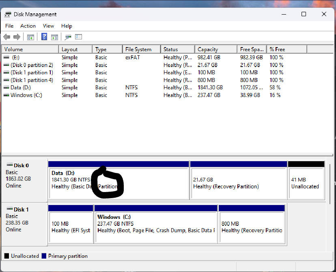The height and width of the screenshot is (272, 336).
Task: Close the Disk Management window
Action: click(324, 14)
